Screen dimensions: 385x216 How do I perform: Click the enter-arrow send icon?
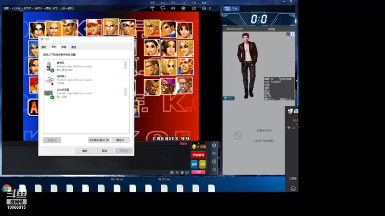coord(187,172)
